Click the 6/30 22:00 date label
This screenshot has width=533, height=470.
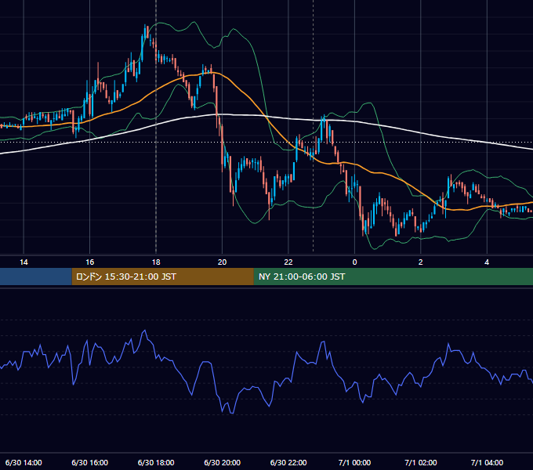[x=288, y=462]
